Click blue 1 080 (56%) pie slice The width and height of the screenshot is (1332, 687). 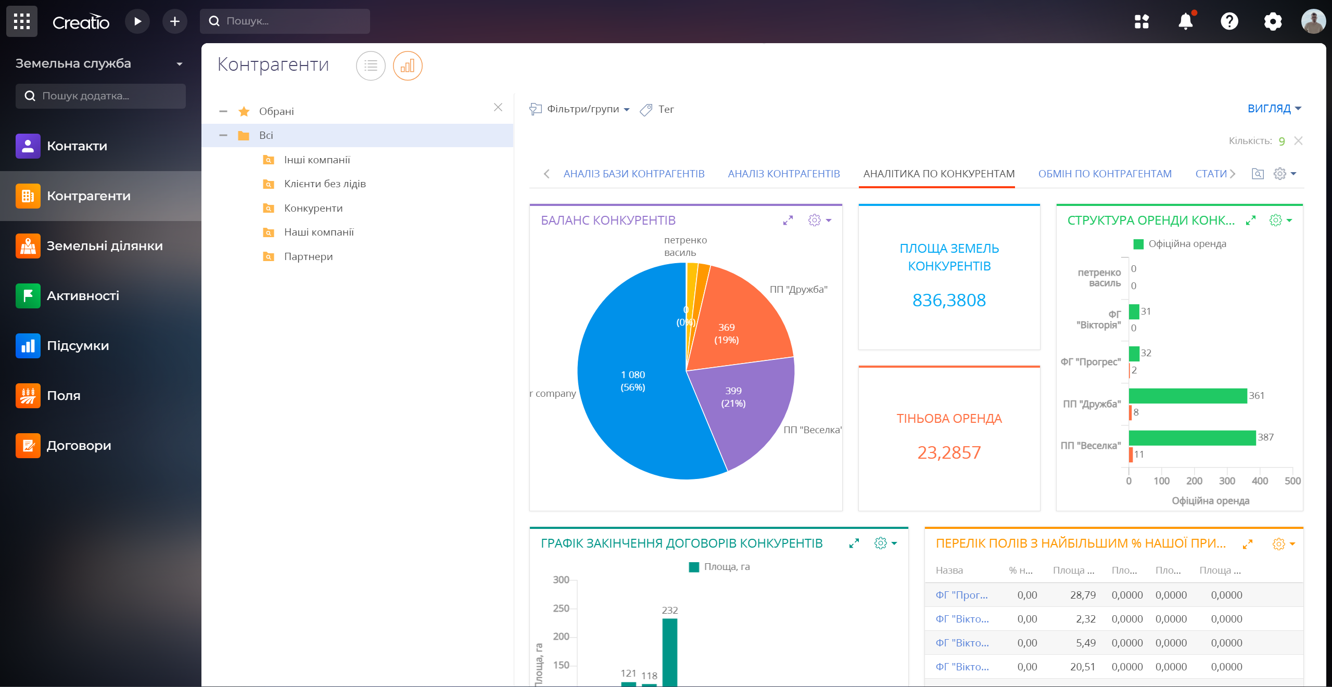[x=633, y=381]
